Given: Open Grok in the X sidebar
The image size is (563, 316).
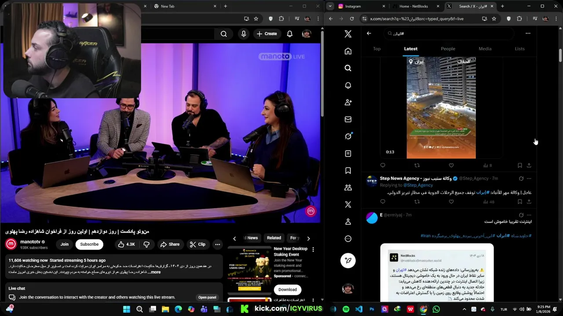Looking at the screenshot, I should click(x=348, y=136).
